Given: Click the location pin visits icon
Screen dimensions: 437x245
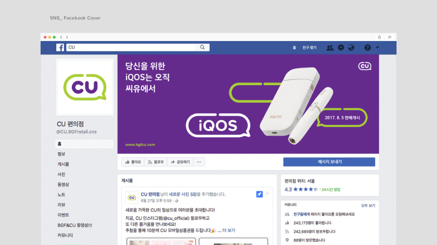Looking at the screenshot, I should (287, 240).
